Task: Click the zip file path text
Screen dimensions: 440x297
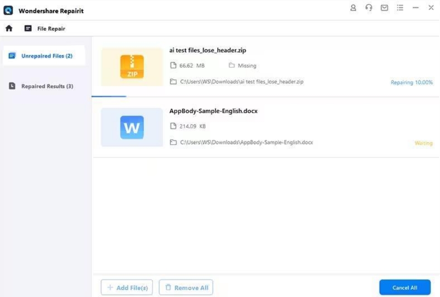Action: 242,82
